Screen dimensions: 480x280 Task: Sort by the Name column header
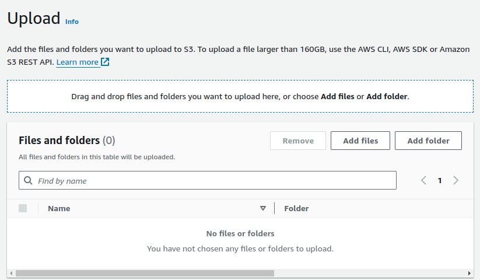click(x=59, y=208)
